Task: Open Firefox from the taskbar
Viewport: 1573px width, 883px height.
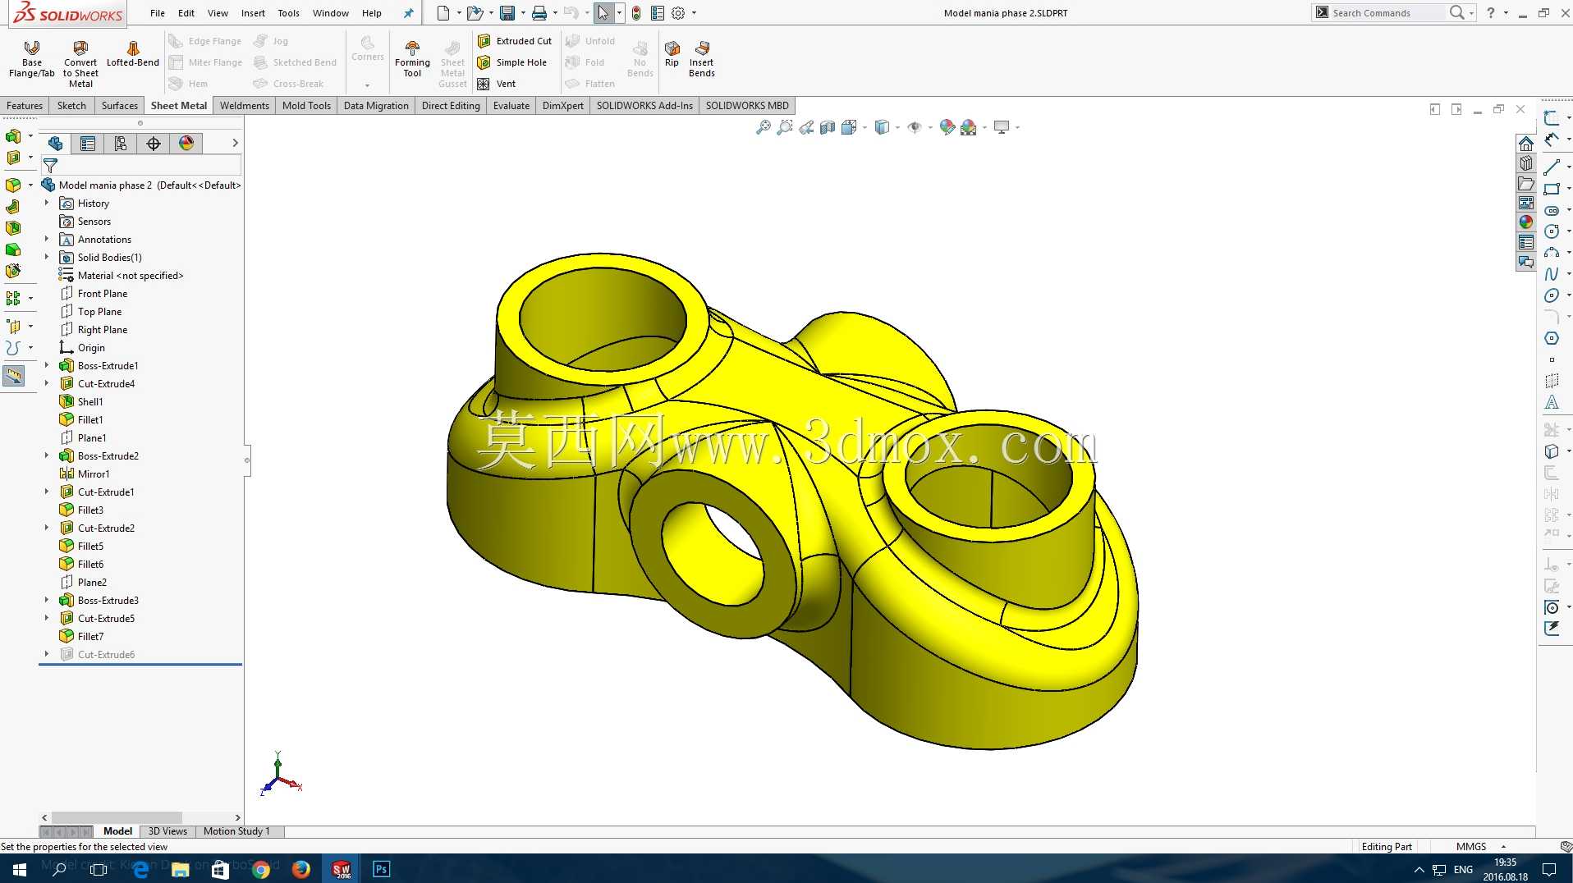Action: (301, 869)
